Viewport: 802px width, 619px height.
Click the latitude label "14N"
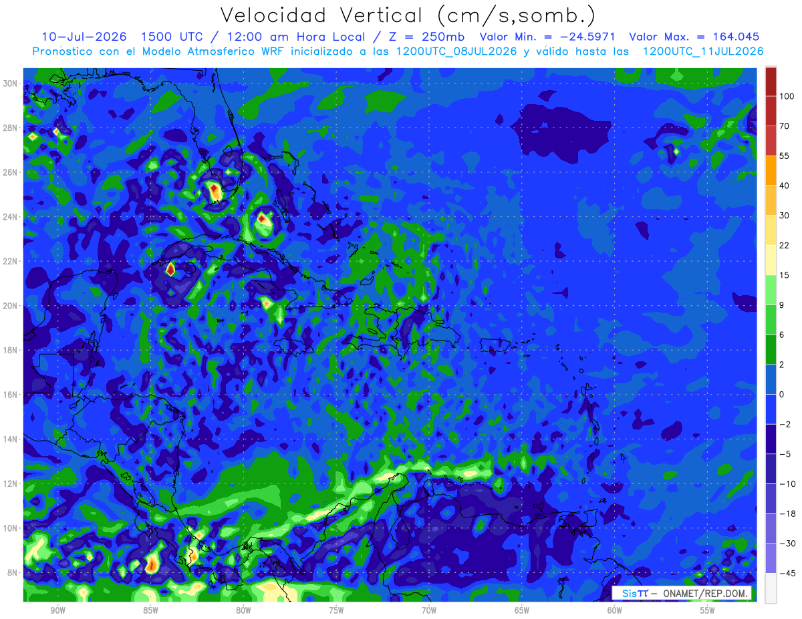pyautogui.click(x=11, y=439)
